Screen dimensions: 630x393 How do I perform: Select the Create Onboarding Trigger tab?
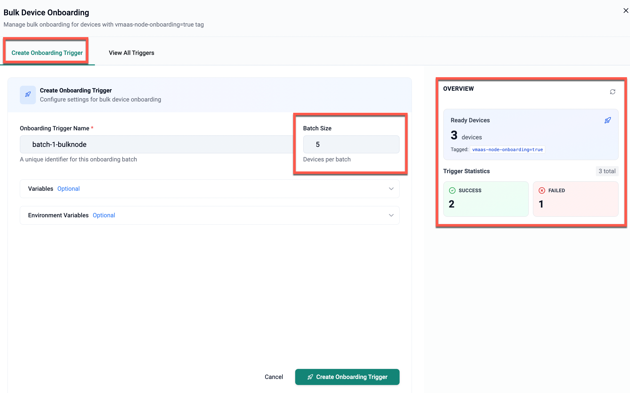pos(47,53)
